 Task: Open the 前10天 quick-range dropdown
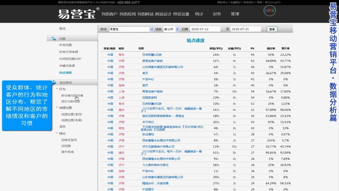point(178,29)
